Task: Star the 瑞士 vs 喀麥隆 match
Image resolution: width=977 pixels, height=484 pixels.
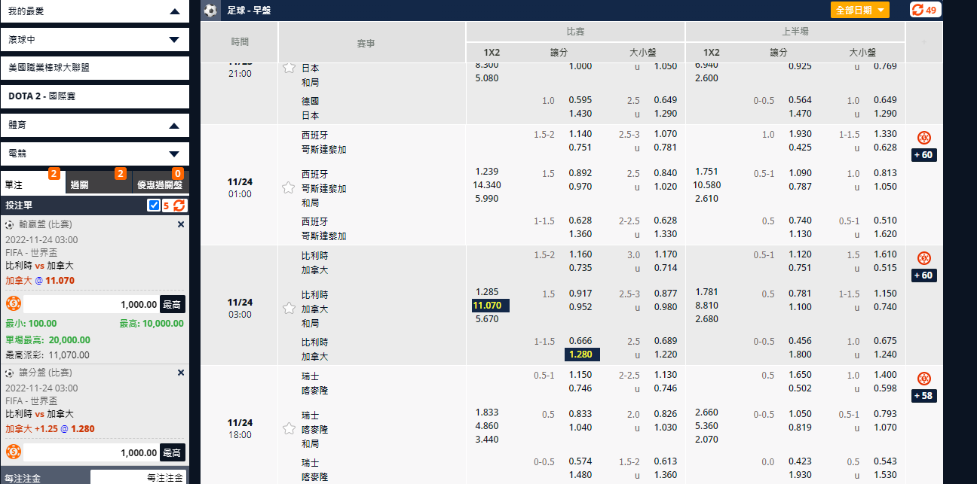Action: 288,428
